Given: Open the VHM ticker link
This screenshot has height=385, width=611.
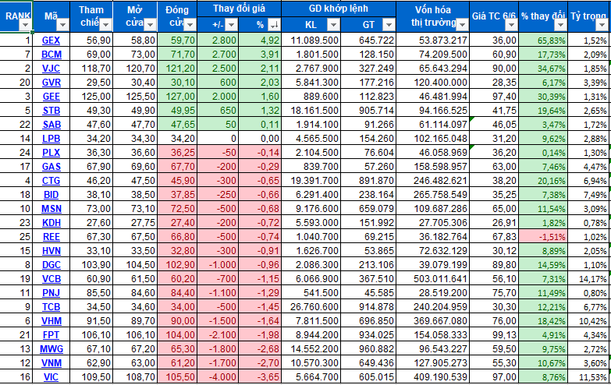Looking at the screenshot, I should pos(52,321).
